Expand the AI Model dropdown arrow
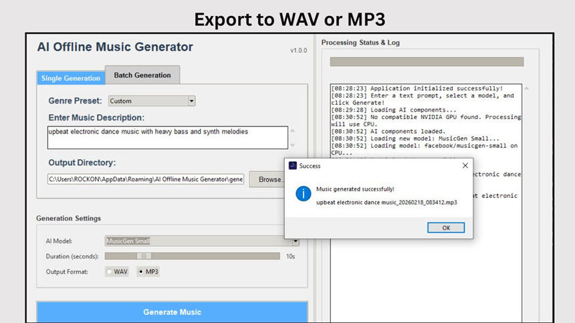 pos(296,241)
